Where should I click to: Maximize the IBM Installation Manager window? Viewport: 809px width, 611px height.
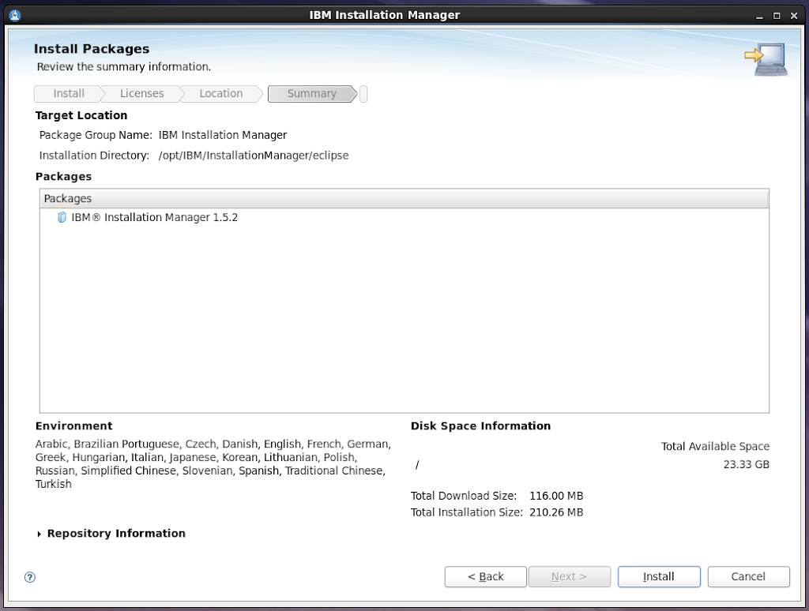[777, 15]
